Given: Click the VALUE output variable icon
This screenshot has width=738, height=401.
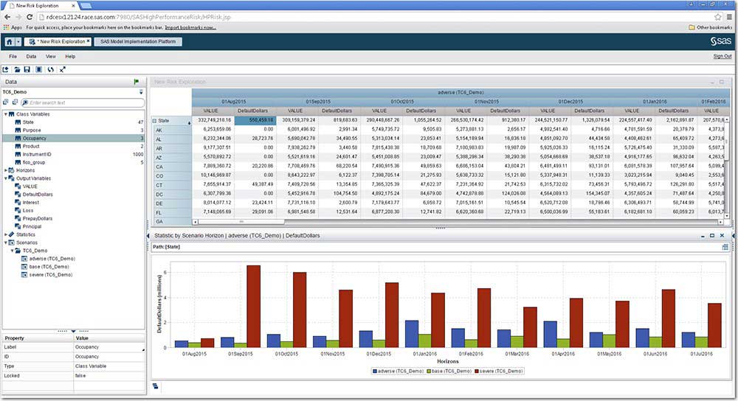Looking at the screenshot, I should 18,186.
